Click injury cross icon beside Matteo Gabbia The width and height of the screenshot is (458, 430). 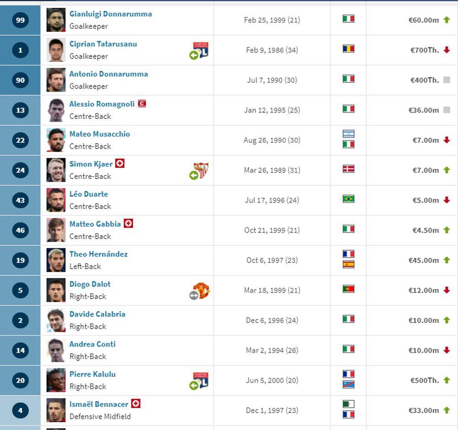[128, 224]
